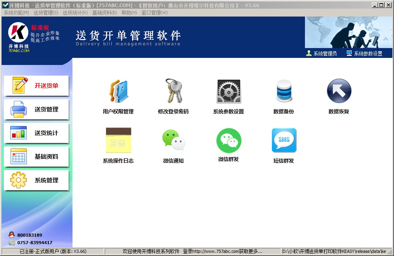Switch to 基础资料 sidebar section

click(36, 157)
